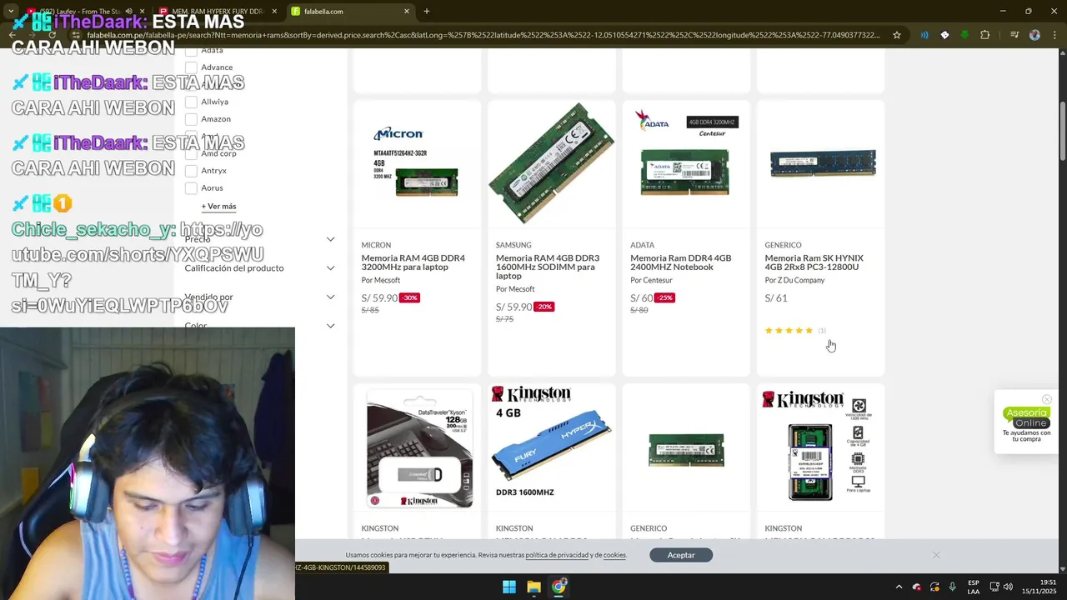This screenshot has width=1067, height=600.
Task: Click '+ Ver más' to show more brands
Action: click(218, 206)
